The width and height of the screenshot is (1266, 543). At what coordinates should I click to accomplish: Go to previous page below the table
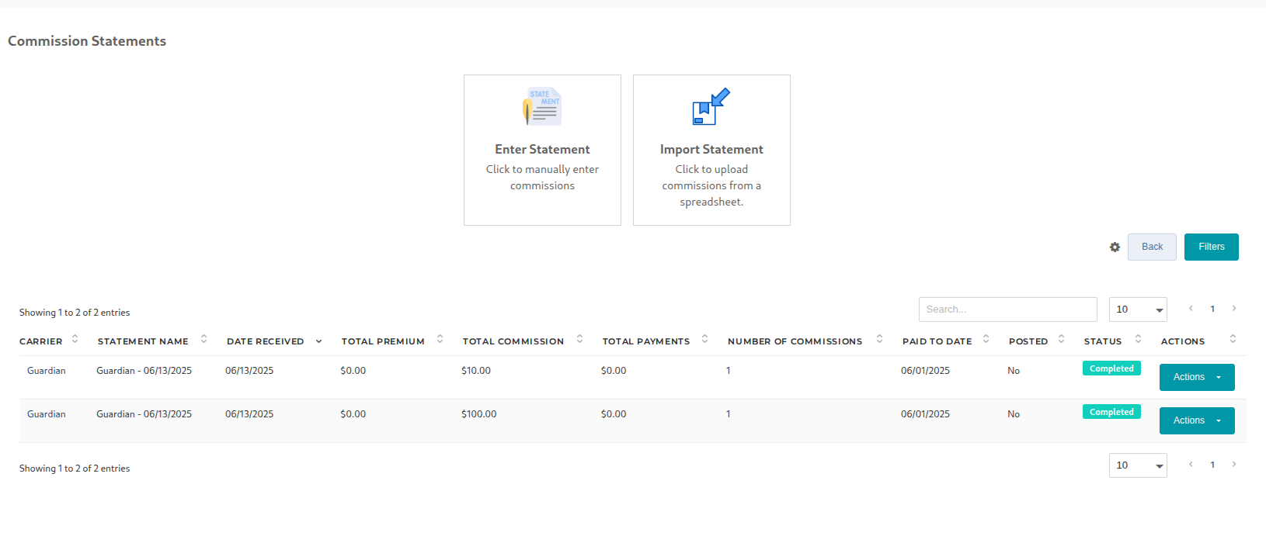click(1191, 465)
